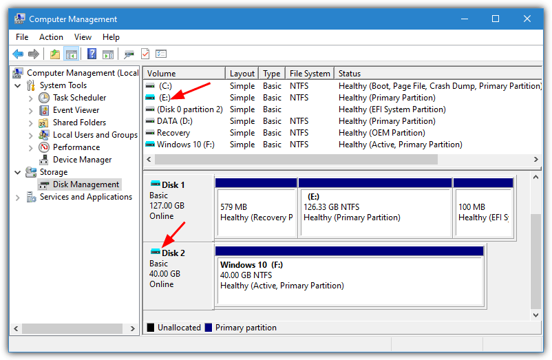Sort by the Volume column header
The image size is (552, 360).
[x=184, y=73]
